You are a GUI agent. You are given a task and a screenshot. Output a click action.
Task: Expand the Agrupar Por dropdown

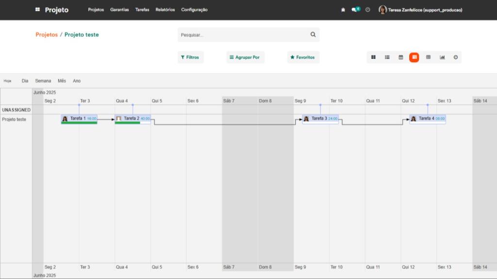coord(245,57)
